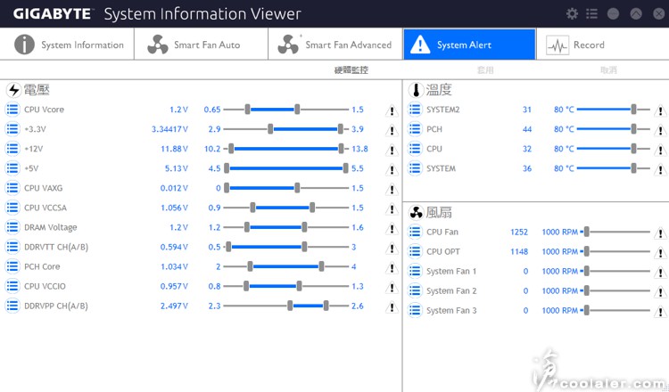This screenshot has height=392, width=669.
Task: Click the list icon beside PCH Core
Action: pyautogui.click(x=12, y=266)
